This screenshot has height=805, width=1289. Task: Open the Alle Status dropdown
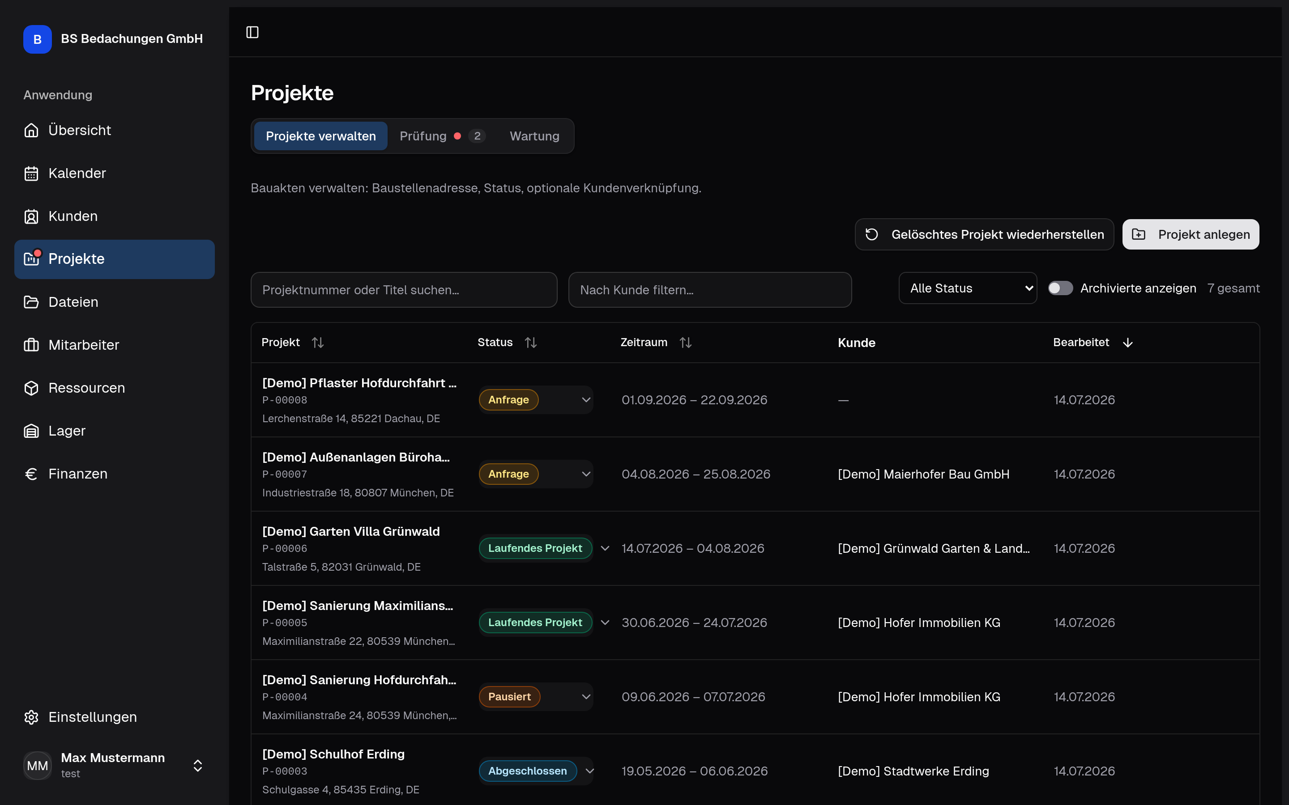[968, 288]
